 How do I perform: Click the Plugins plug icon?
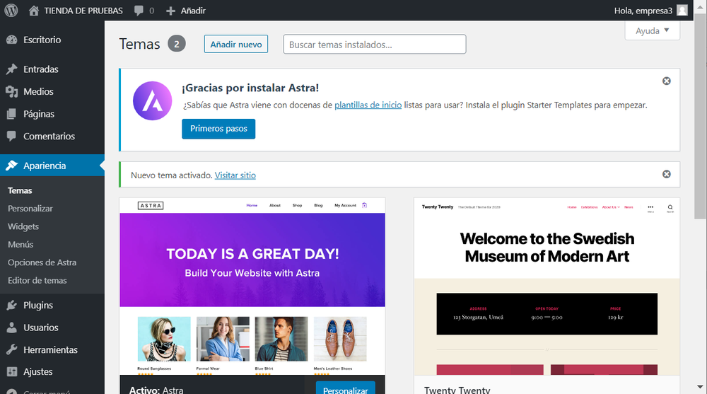point(12,305)
